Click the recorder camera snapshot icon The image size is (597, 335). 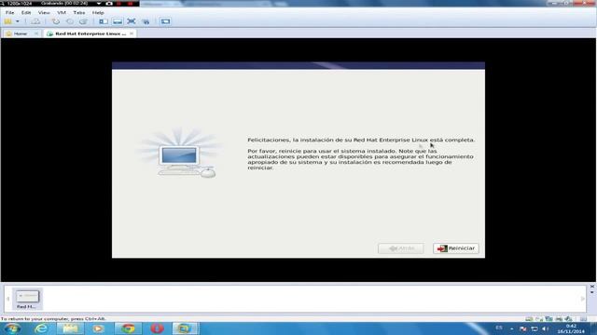[109, 4]
